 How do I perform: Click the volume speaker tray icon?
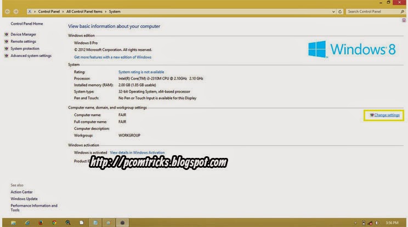(377, 223)
